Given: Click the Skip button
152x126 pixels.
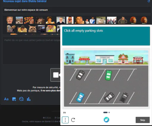Looking at the screenshot, I should (x=142, y=120).
